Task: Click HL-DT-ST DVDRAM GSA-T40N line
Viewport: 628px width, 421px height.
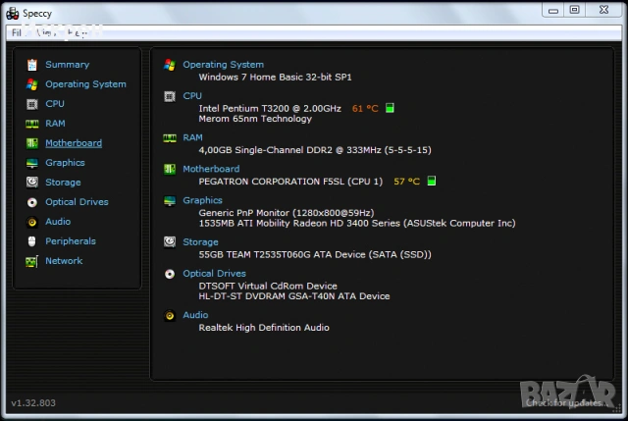Action: point(294,296)
